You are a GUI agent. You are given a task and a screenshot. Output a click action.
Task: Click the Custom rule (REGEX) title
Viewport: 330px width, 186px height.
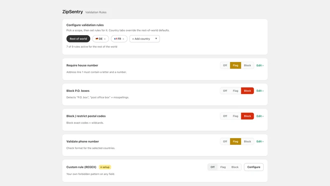click(81, 167)
